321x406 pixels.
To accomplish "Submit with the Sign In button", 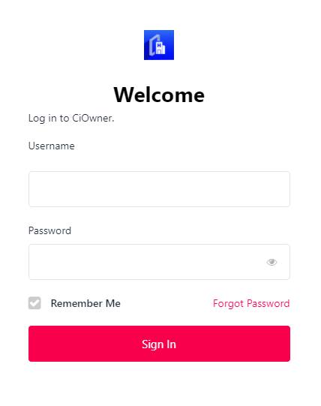I will [159, 344].
